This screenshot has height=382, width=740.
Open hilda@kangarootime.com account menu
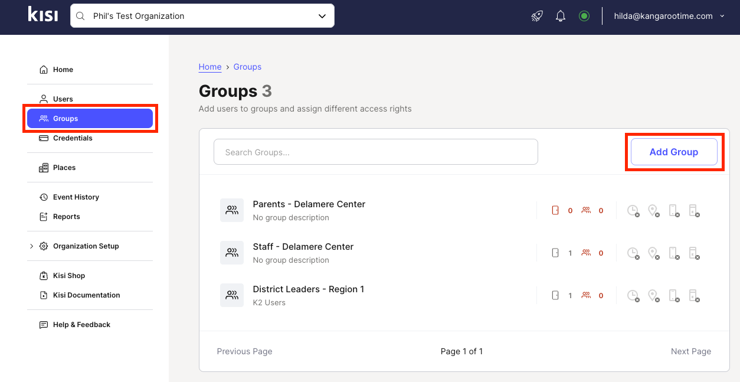click(669, 16)
